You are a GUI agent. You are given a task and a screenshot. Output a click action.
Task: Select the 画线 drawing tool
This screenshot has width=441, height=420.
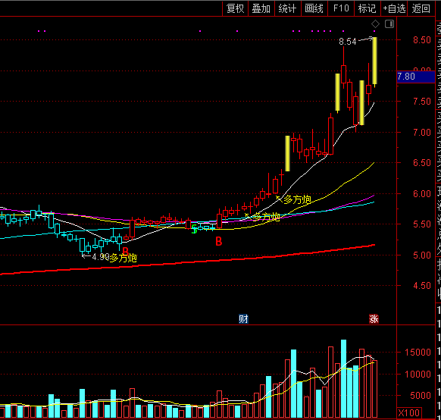pos(314,9)
